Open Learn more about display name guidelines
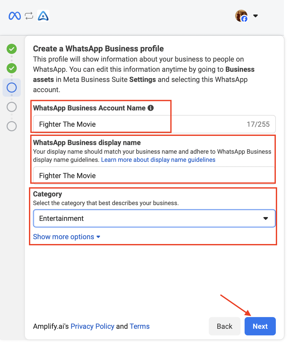 click(x=158, y=160)
